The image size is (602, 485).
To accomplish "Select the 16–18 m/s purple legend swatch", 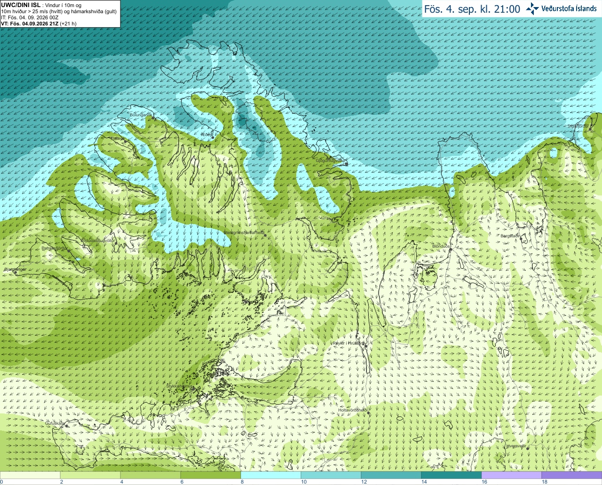I will (x=512, y=475).
